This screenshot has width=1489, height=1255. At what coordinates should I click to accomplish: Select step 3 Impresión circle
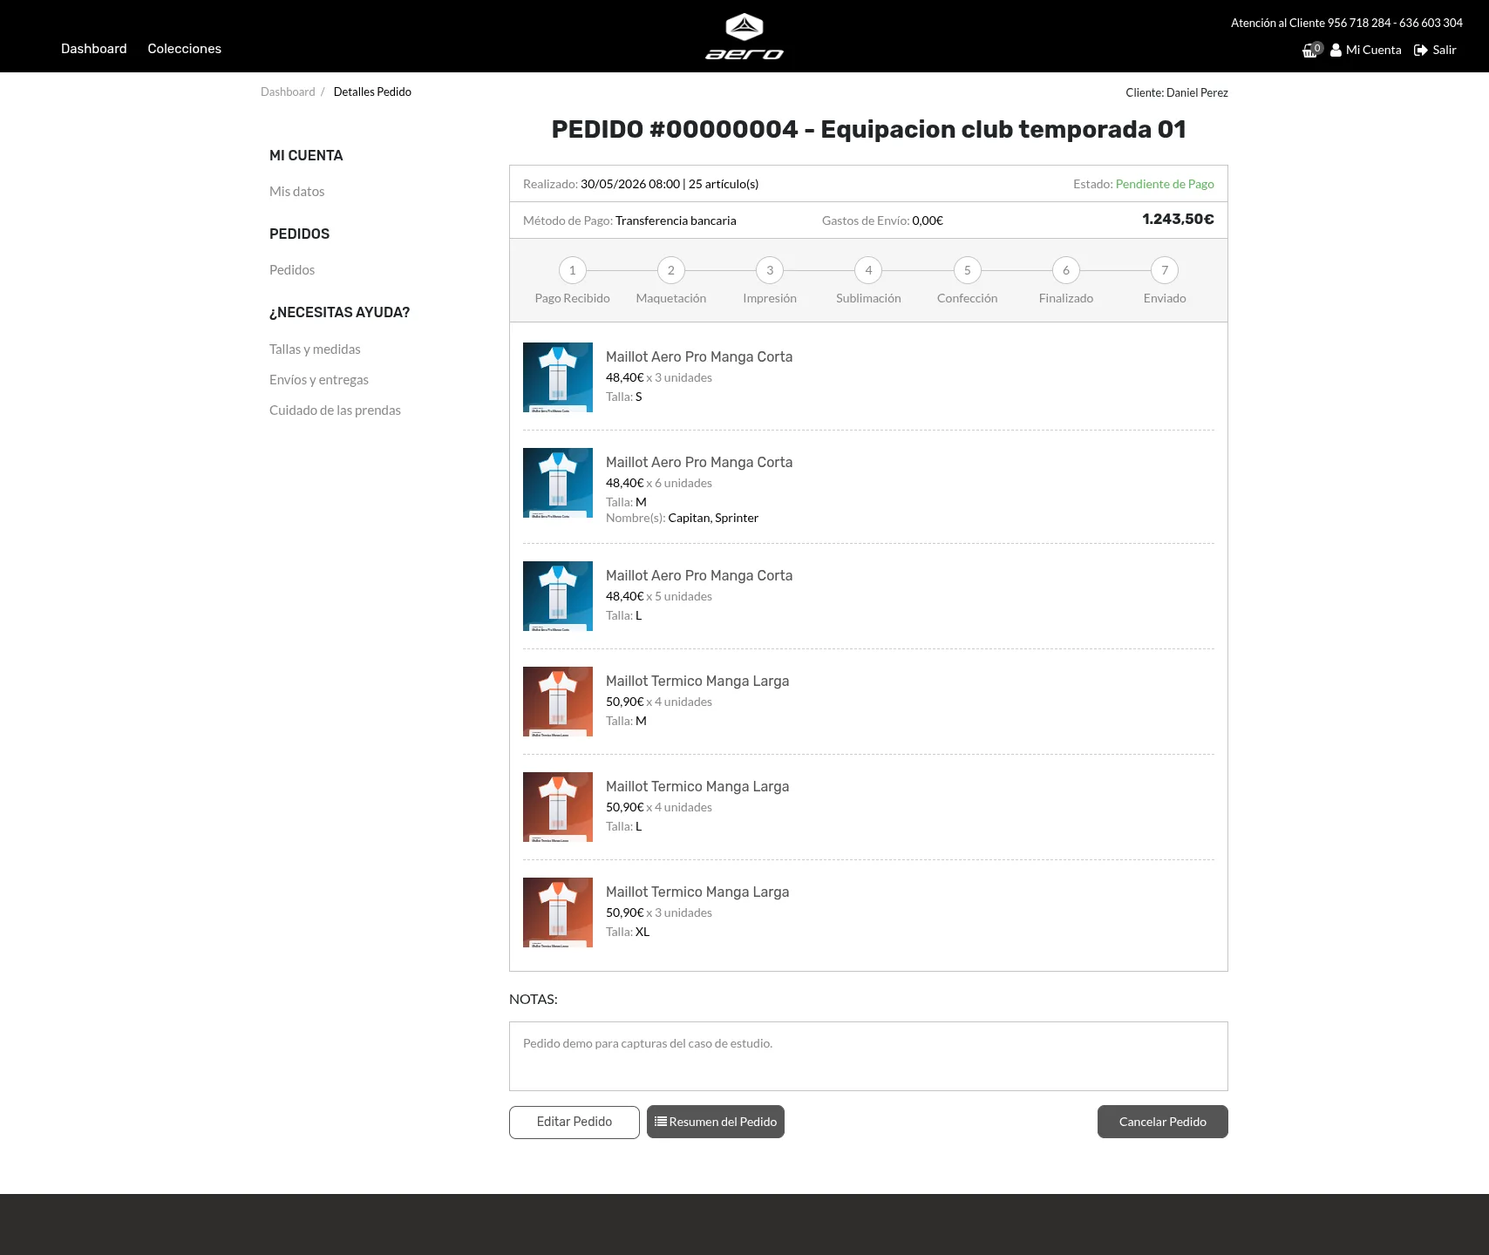tap(770, 270)
